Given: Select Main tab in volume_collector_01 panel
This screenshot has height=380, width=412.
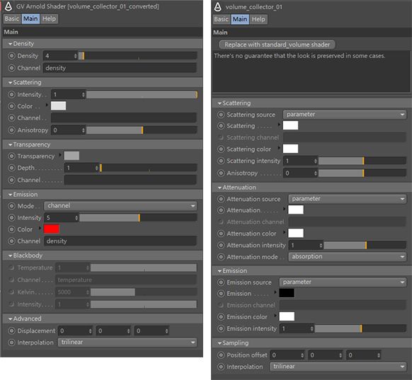Looking at the screenshot, I should 240,19.
